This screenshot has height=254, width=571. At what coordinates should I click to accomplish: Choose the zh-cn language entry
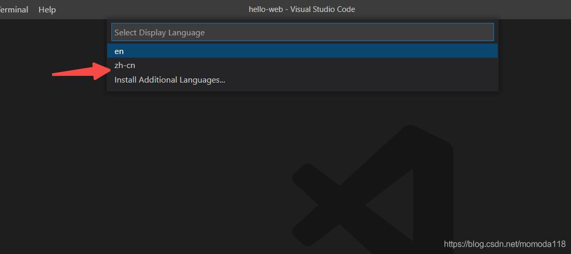click(x=125, y=65)
